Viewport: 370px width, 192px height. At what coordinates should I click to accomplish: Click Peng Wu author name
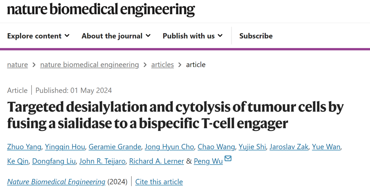208,161
